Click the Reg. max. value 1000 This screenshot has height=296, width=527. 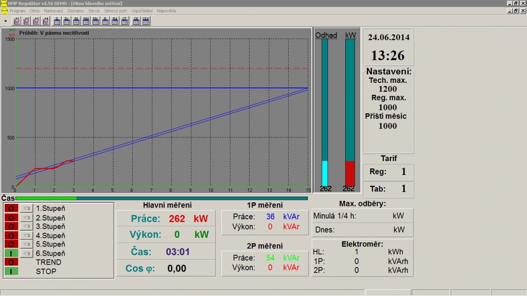tap(388, 107)
